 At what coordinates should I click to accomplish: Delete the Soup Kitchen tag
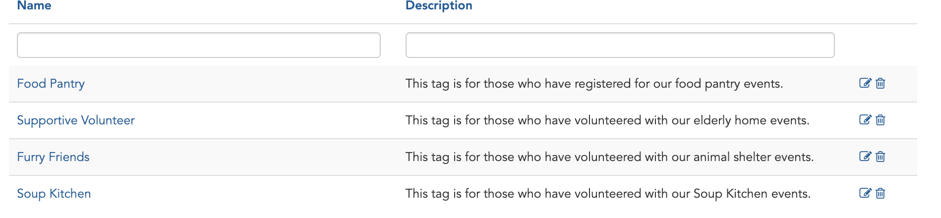(x=881, y=193)
